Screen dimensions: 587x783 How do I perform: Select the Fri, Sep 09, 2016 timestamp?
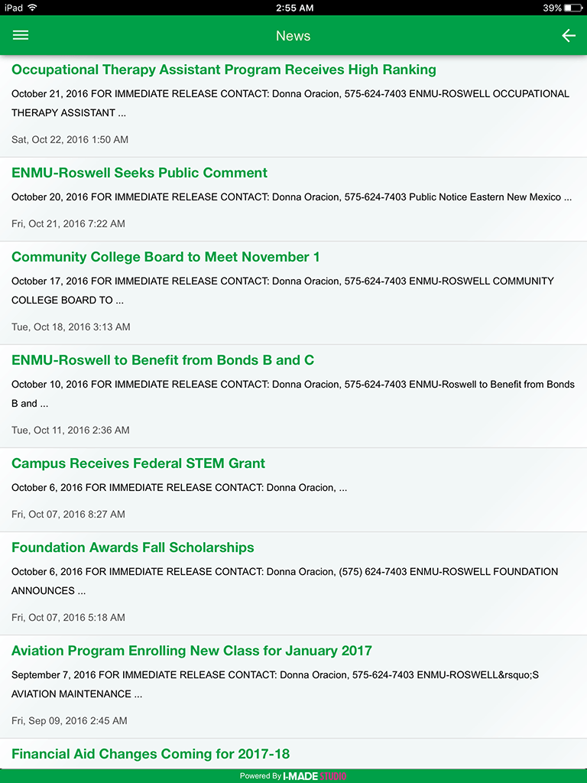tap(70, 720)
